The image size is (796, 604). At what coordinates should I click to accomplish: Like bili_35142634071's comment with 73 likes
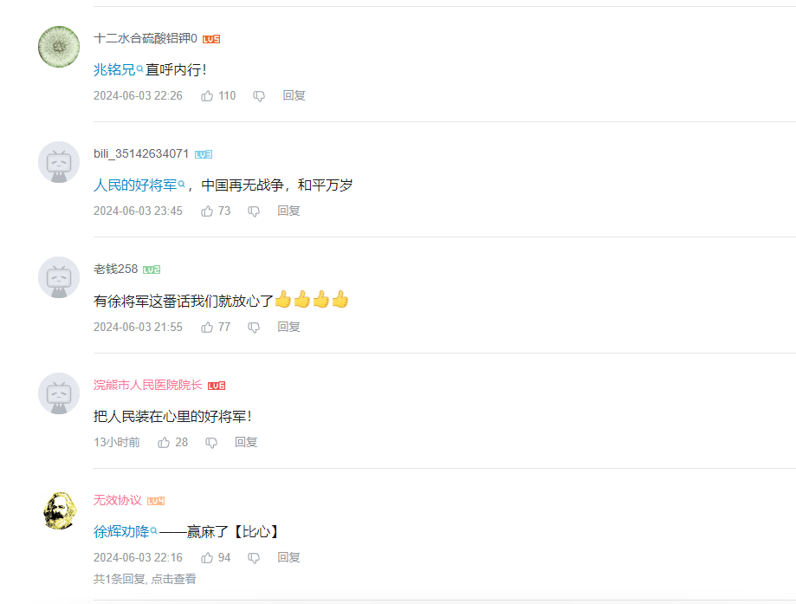pos(207,211)
